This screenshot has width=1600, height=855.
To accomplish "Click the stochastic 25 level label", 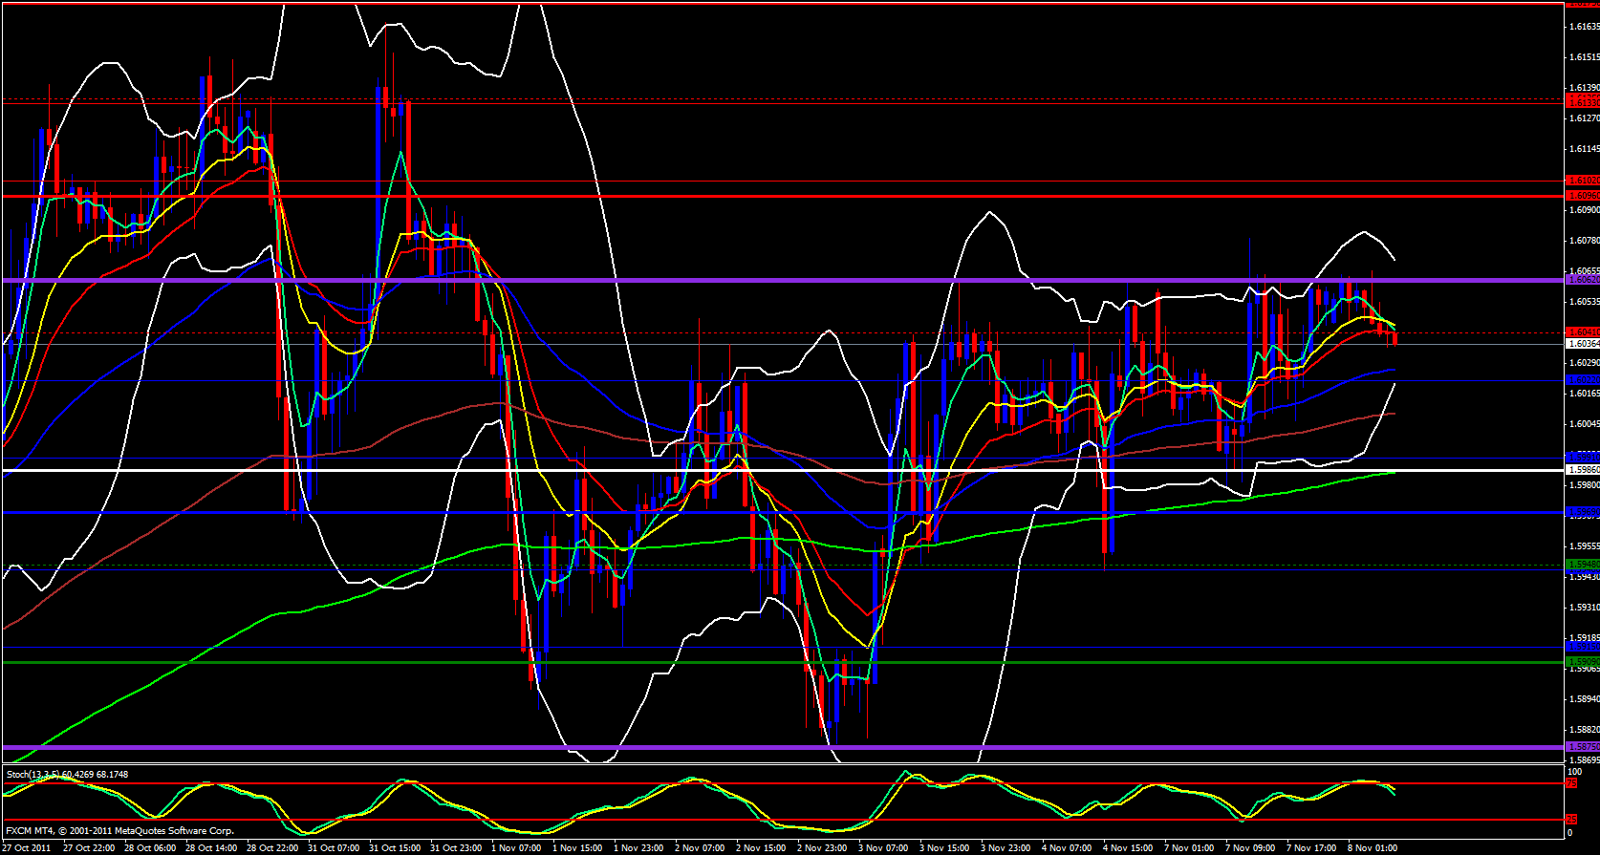I will pos(1570,820).
